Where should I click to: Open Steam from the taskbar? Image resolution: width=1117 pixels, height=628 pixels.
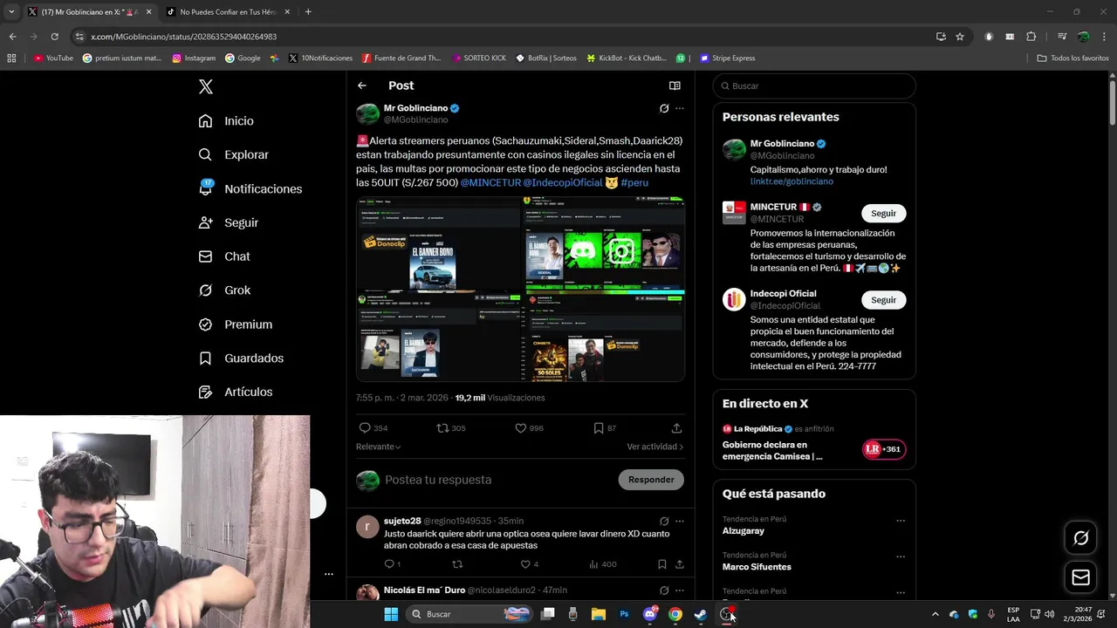click(x=700, y=614)
